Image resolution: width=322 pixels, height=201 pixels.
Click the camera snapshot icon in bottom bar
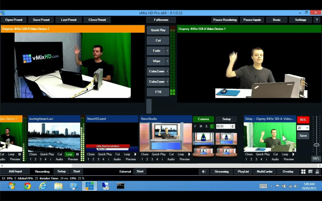[310, 172]
